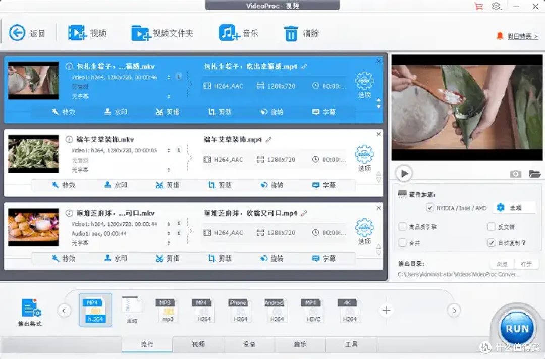Remove the 包扎生粽子 video from list

(x=379, y=61)
